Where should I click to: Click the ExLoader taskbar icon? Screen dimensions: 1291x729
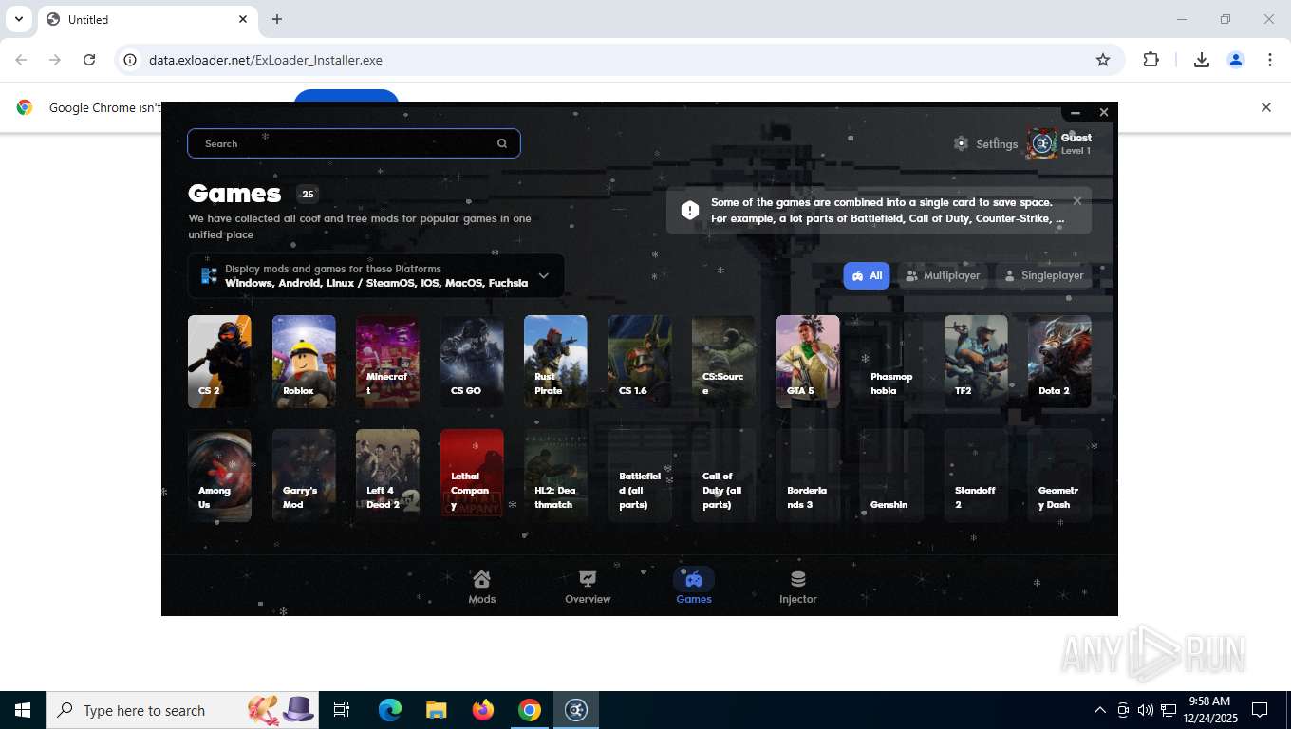(576, 710)
